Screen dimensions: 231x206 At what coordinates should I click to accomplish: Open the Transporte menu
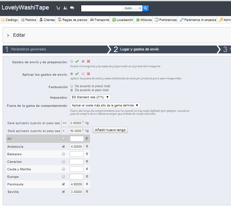(100, 20)
